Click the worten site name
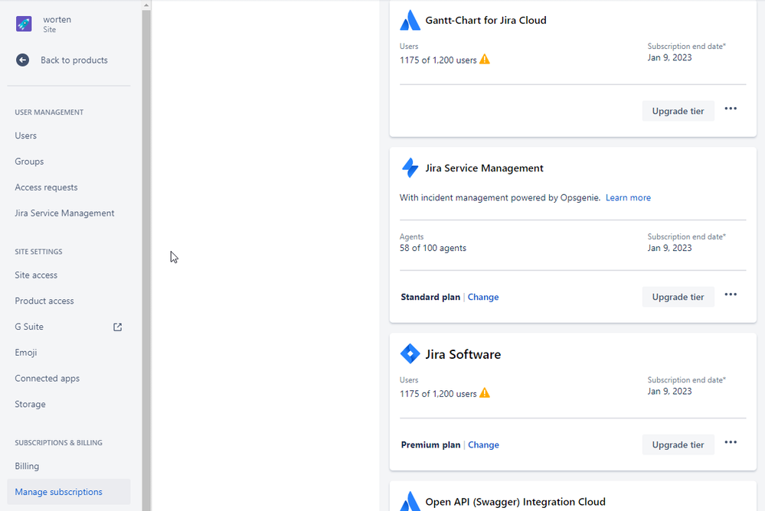765x511 pixels. point(57,19)
